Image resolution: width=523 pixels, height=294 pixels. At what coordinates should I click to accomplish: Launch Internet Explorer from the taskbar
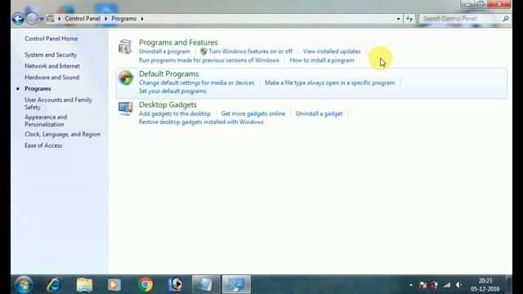point(54,284)
